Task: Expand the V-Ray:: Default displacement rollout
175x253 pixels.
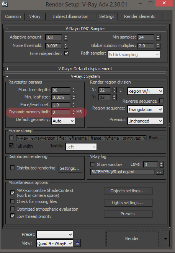Action: pyautogui.click(x=85, y=69)
